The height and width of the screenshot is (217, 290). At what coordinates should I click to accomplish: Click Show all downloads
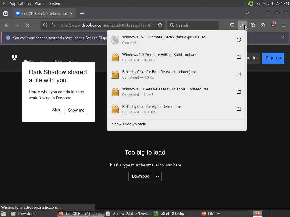(x=129, y=124)
